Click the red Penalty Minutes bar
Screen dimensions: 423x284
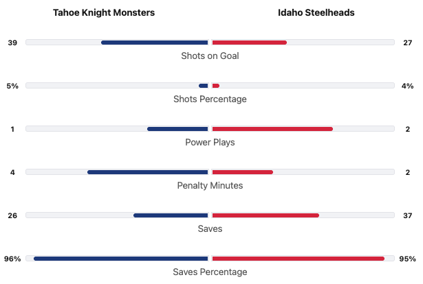point(242,172)
